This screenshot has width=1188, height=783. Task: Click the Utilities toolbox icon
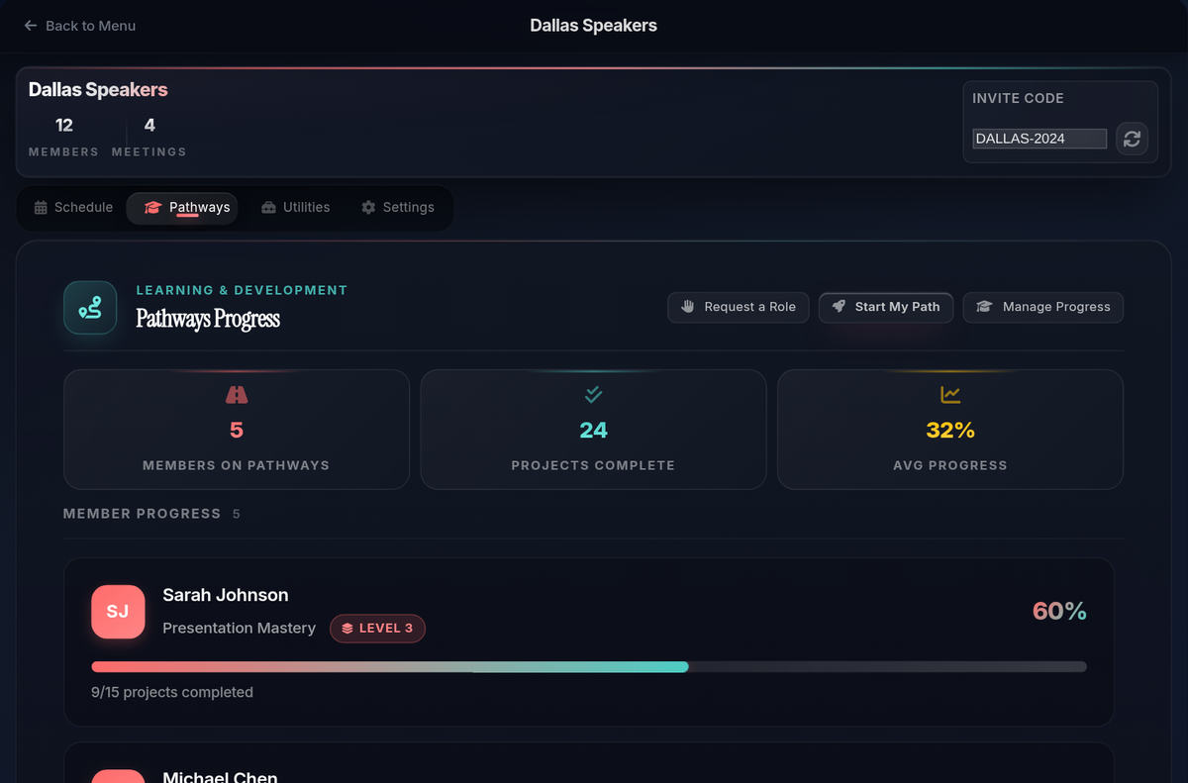(x=268, y=208)
